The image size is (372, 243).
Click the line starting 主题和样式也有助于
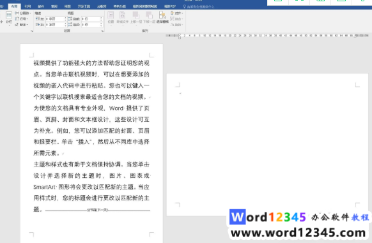tap(91, 165)
